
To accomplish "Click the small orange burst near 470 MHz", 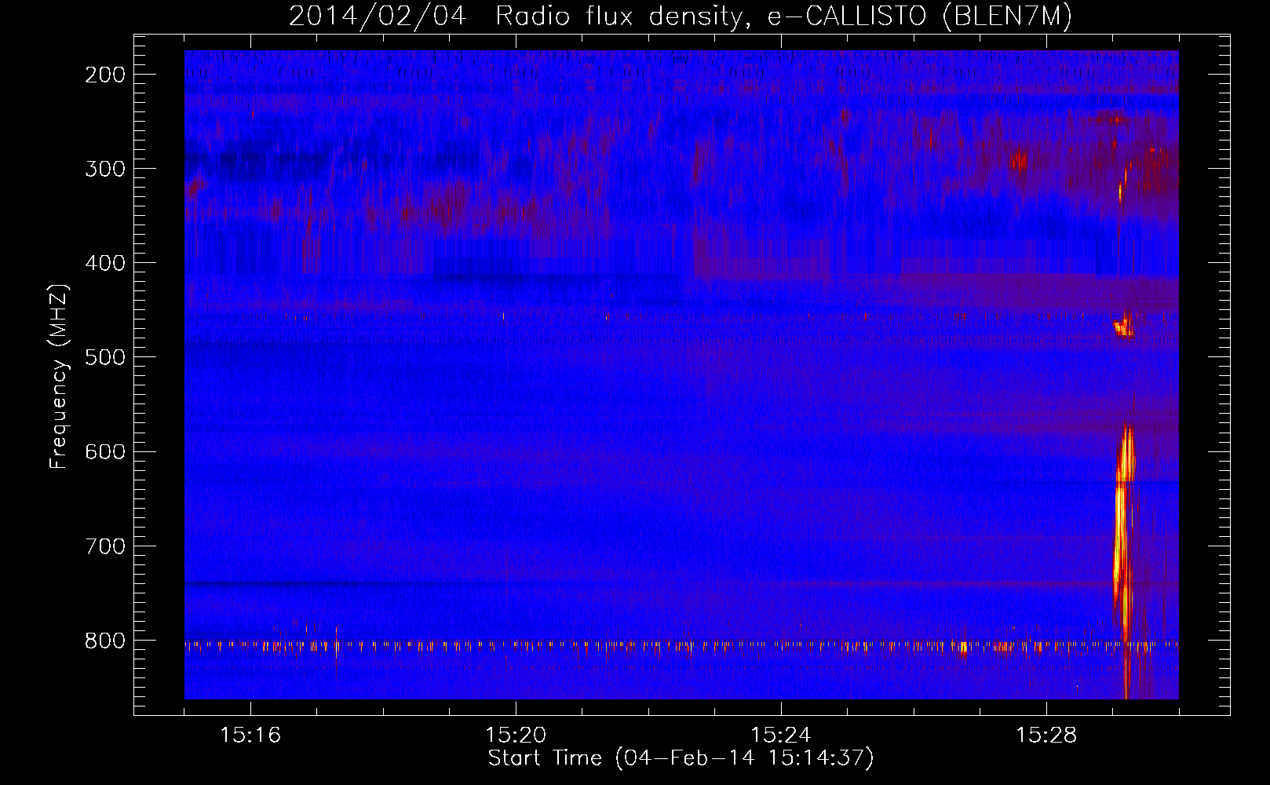I will pyautogui.click(x=1125, y=325).
